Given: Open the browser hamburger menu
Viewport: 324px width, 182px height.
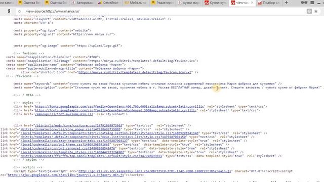Looking at the screenshot, I should coord(312,3).
